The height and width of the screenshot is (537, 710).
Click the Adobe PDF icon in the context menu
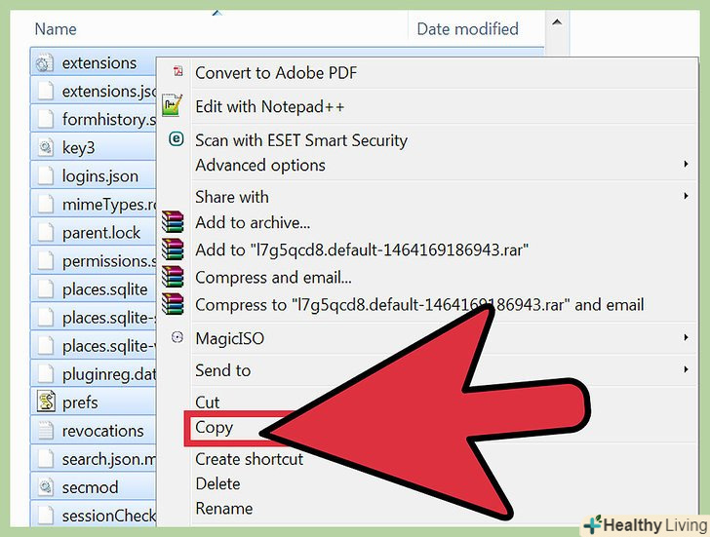pos(177,71)
